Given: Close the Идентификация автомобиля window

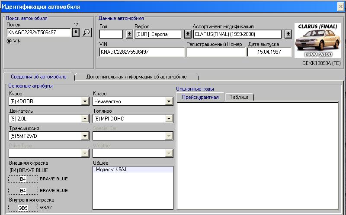Looking at the screenshot, I should click(x=340, y=6).
